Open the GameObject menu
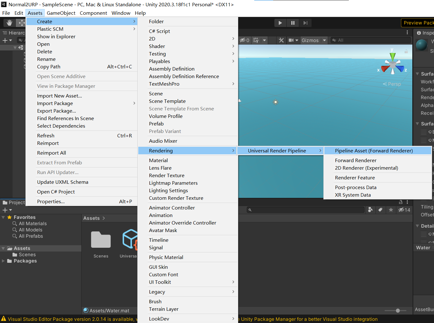Viewport: 434px width, 323px height. click(x=61, y=13)
